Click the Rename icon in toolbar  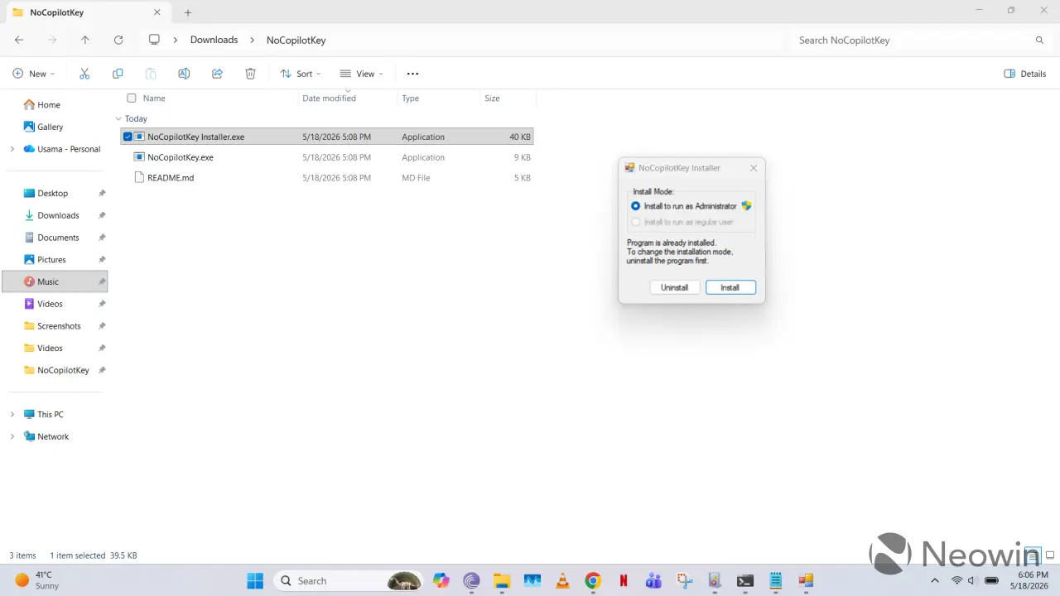pos(184,74)
